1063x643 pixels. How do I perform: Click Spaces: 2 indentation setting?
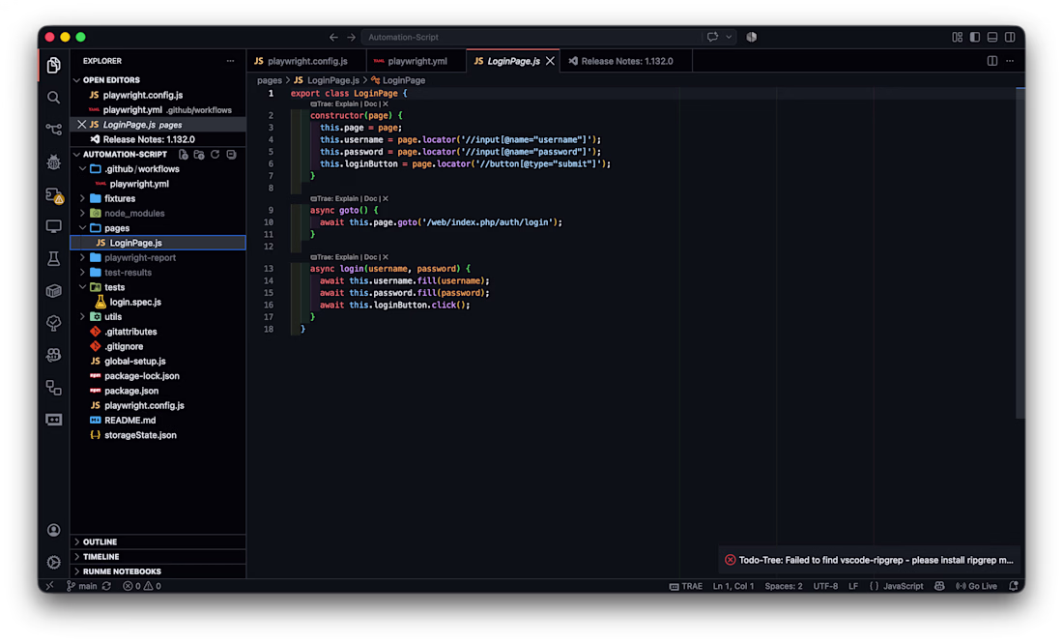783,586
